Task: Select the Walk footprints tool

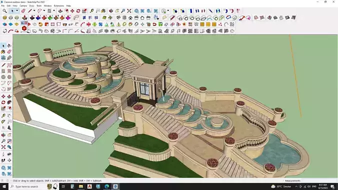Action: (3, 160)
